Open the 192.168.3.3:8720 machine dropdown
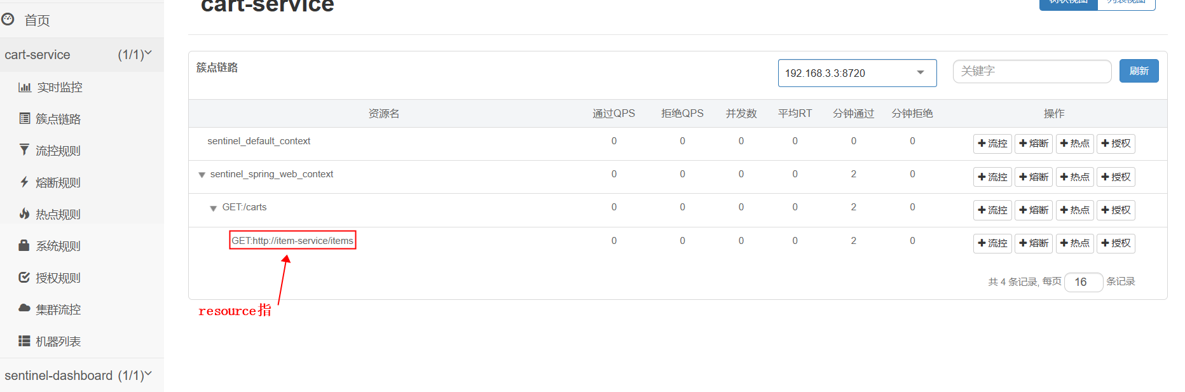This screenshot has height=392, width=1185. [856, 73]
